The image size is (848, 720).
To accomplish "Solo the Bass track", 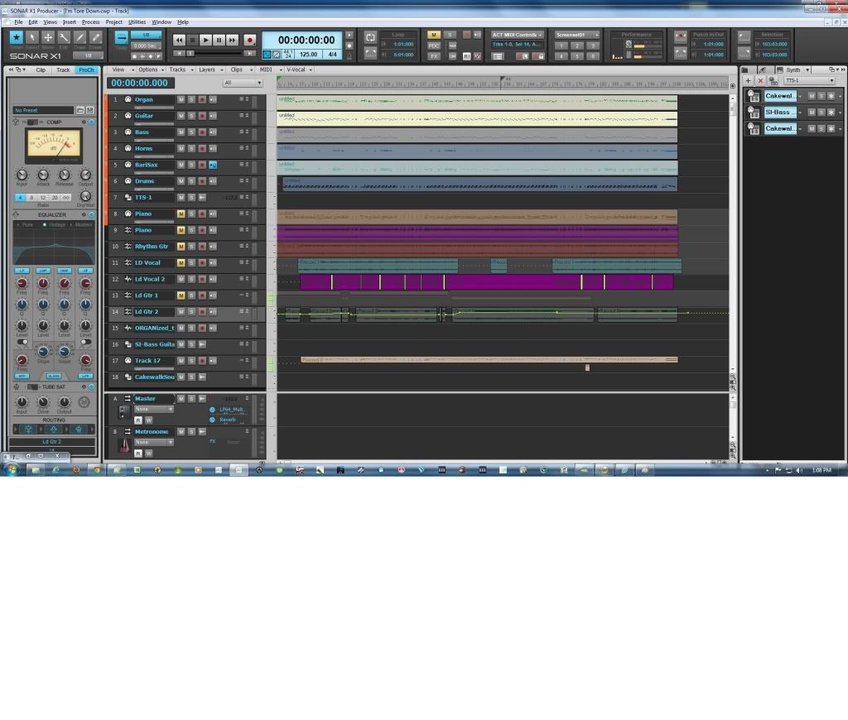I will tap(190, 132).
